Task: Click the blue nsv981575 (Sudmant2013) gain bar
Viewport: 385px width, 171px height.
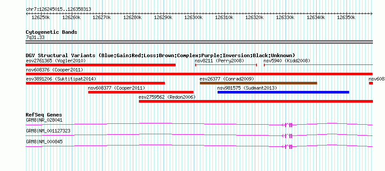Action: coord(283,92)
